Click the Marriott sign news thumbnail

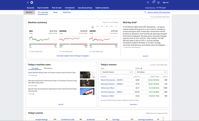(x=87, y=92)
